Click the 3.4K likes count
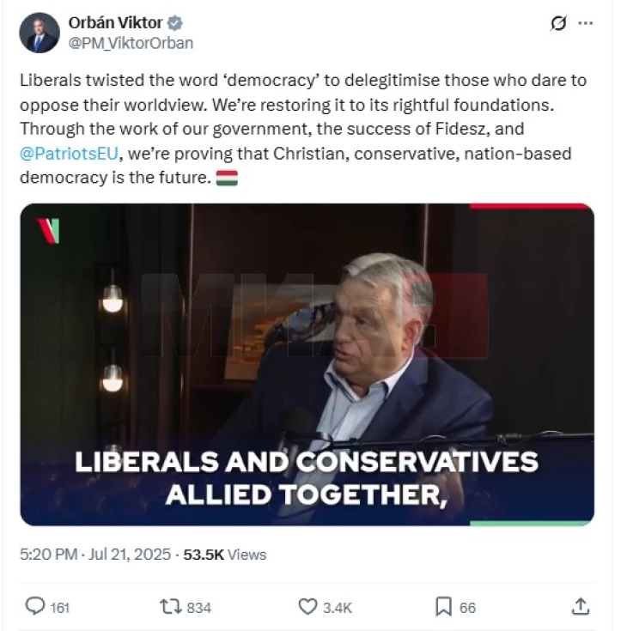This screenshot has width=627, height=631. 337,608
